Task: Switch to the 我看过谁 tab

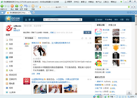Action: [112, 25]
